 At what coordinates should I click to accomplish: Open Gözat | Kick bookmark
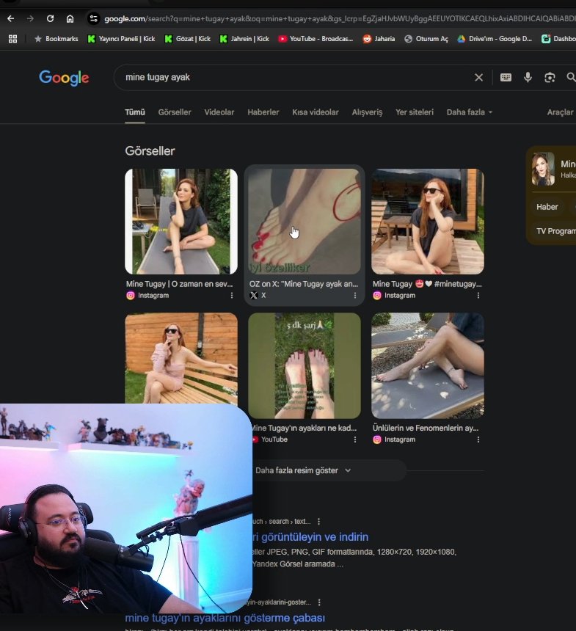pyautogui.click(x=188, y=39)
